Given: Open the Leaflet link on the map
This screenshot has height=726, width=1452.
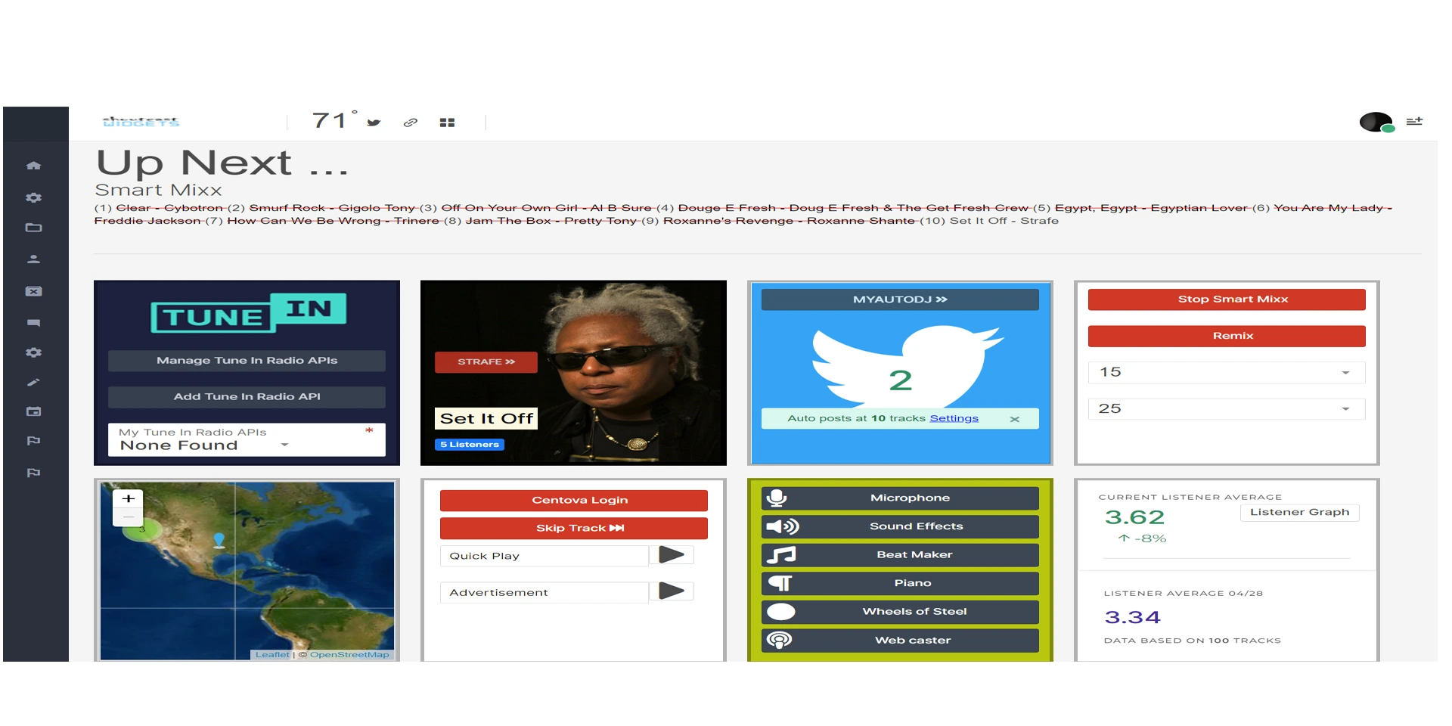Looking at the screenshot, I should coord(272,655).
